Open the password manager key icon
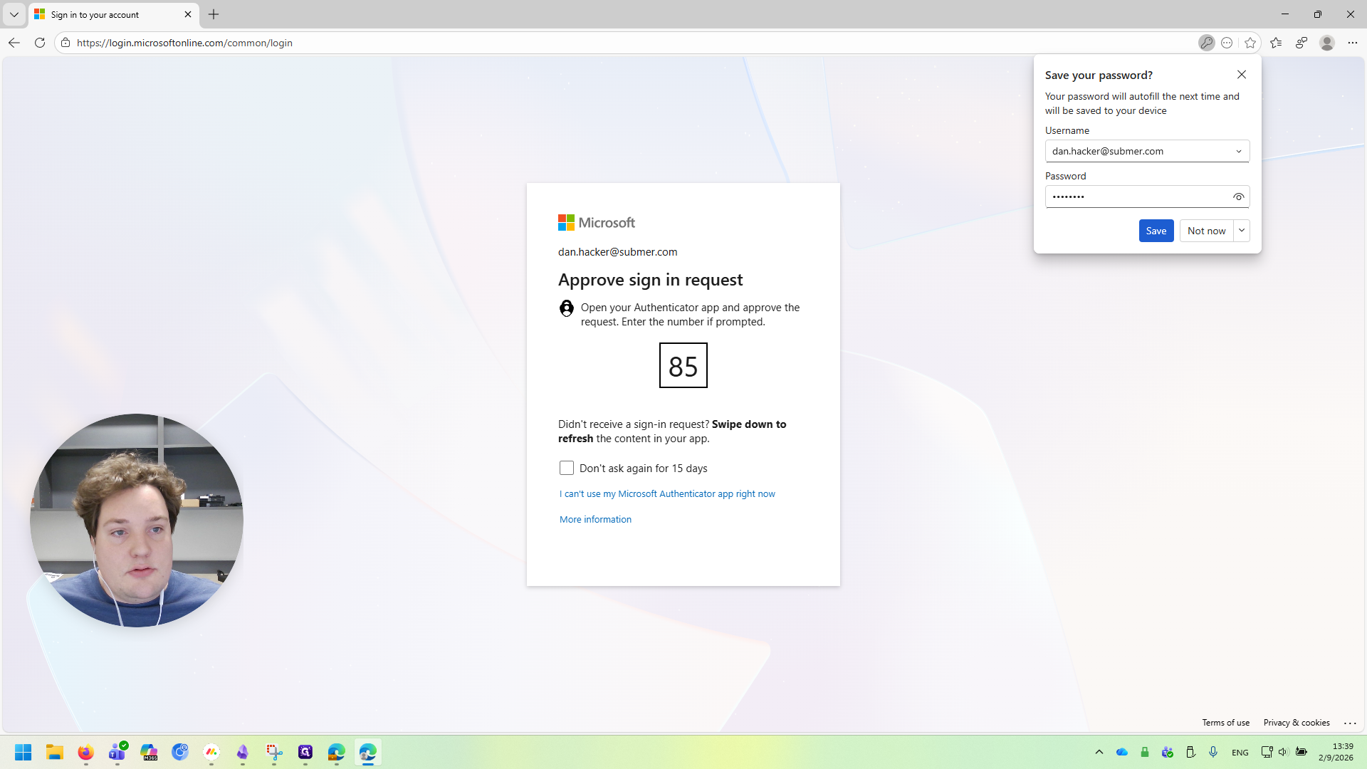Image resolution: width=1367 pixels, height=769 pixels. coord(1206,43)
